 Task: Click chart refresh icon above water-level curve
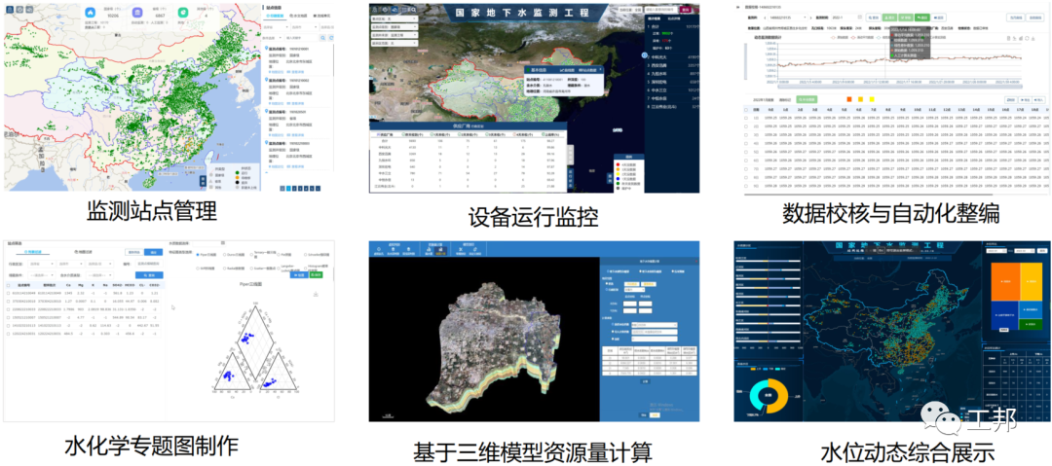[x=1027, y=38]
